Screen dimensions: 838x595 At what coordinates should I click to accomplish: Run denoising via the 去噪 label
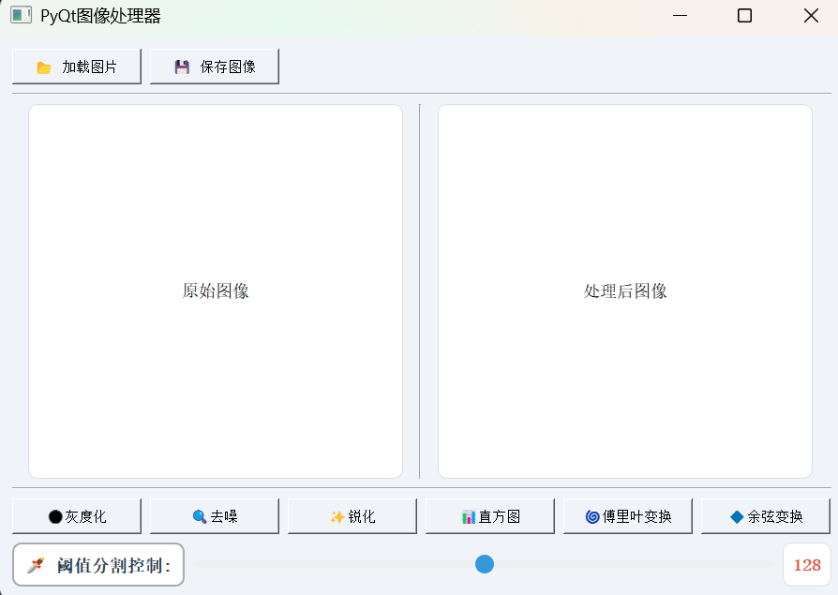coord(224,516)
